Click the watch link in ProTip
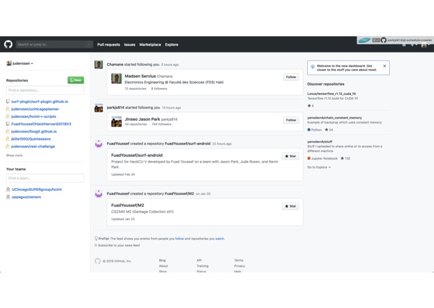 point(220,238)
